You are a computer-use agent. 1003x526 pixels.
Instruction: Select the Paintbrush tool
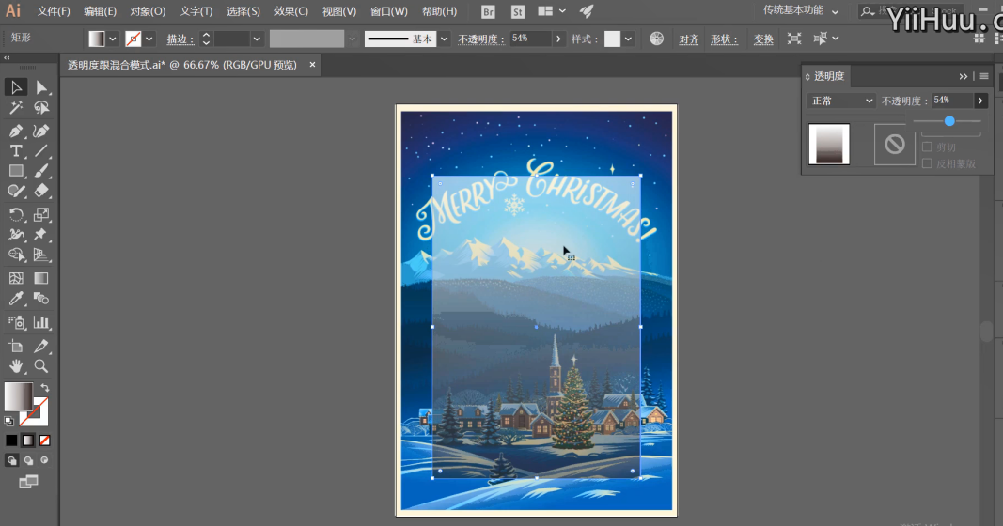(x=41, y=171)
